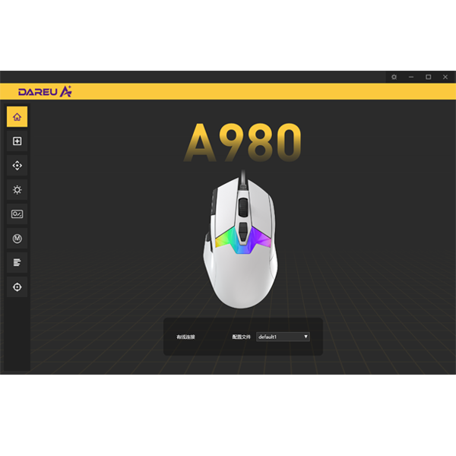
Task: Minimize the DAREU application window
Action: [x=411, y=77]
